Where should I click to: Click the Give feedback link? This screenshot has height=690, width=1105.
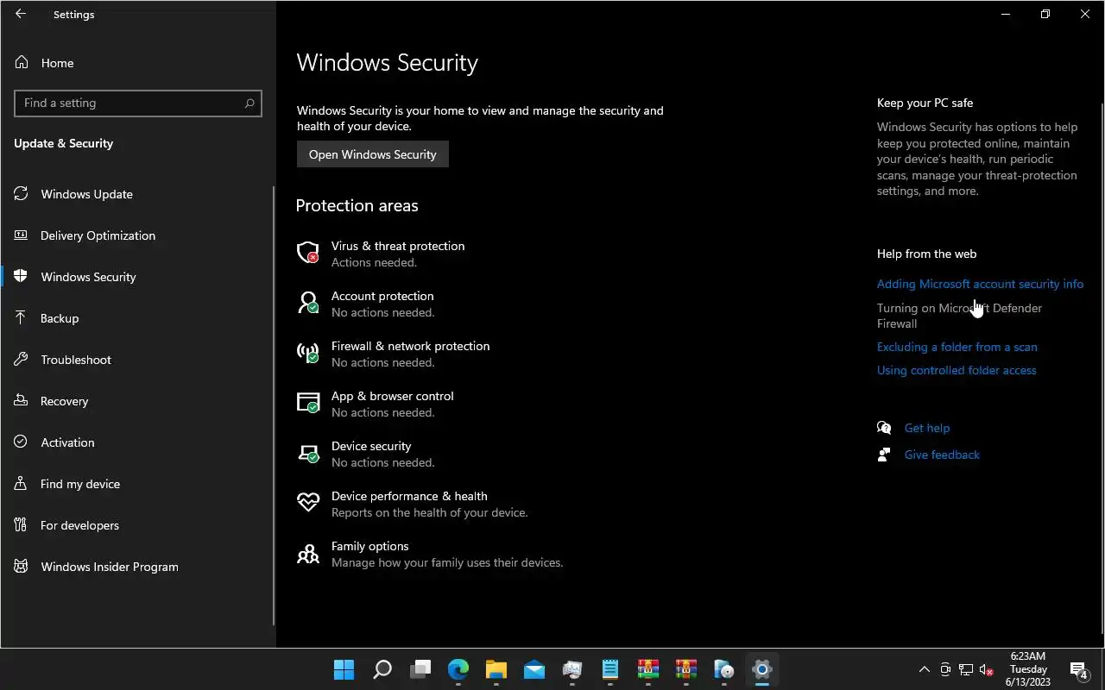click(x=942, y=455)
